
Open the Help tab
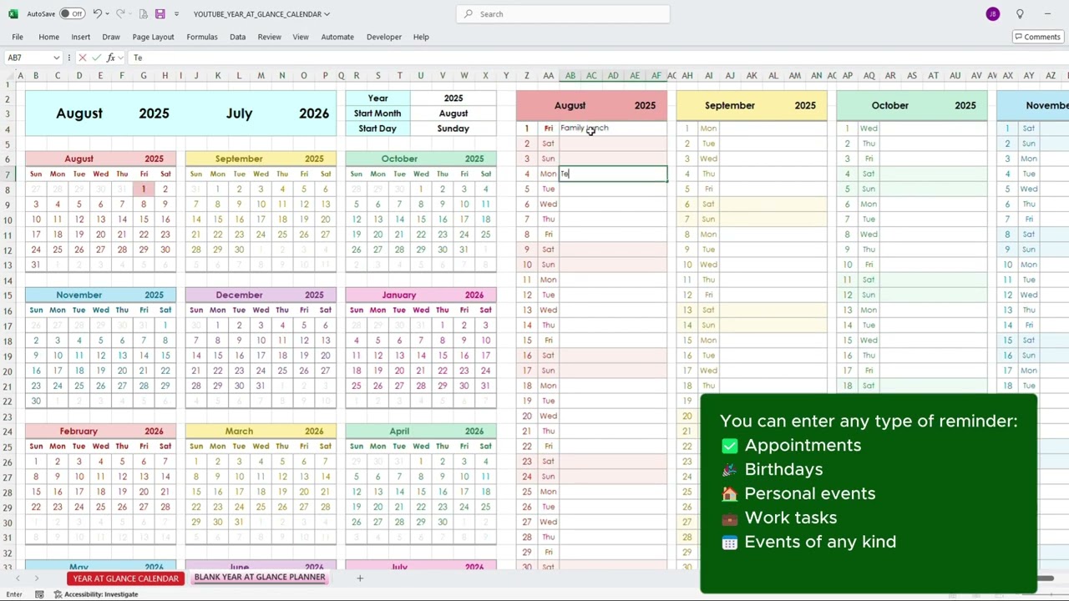click(x=421, y=37)
